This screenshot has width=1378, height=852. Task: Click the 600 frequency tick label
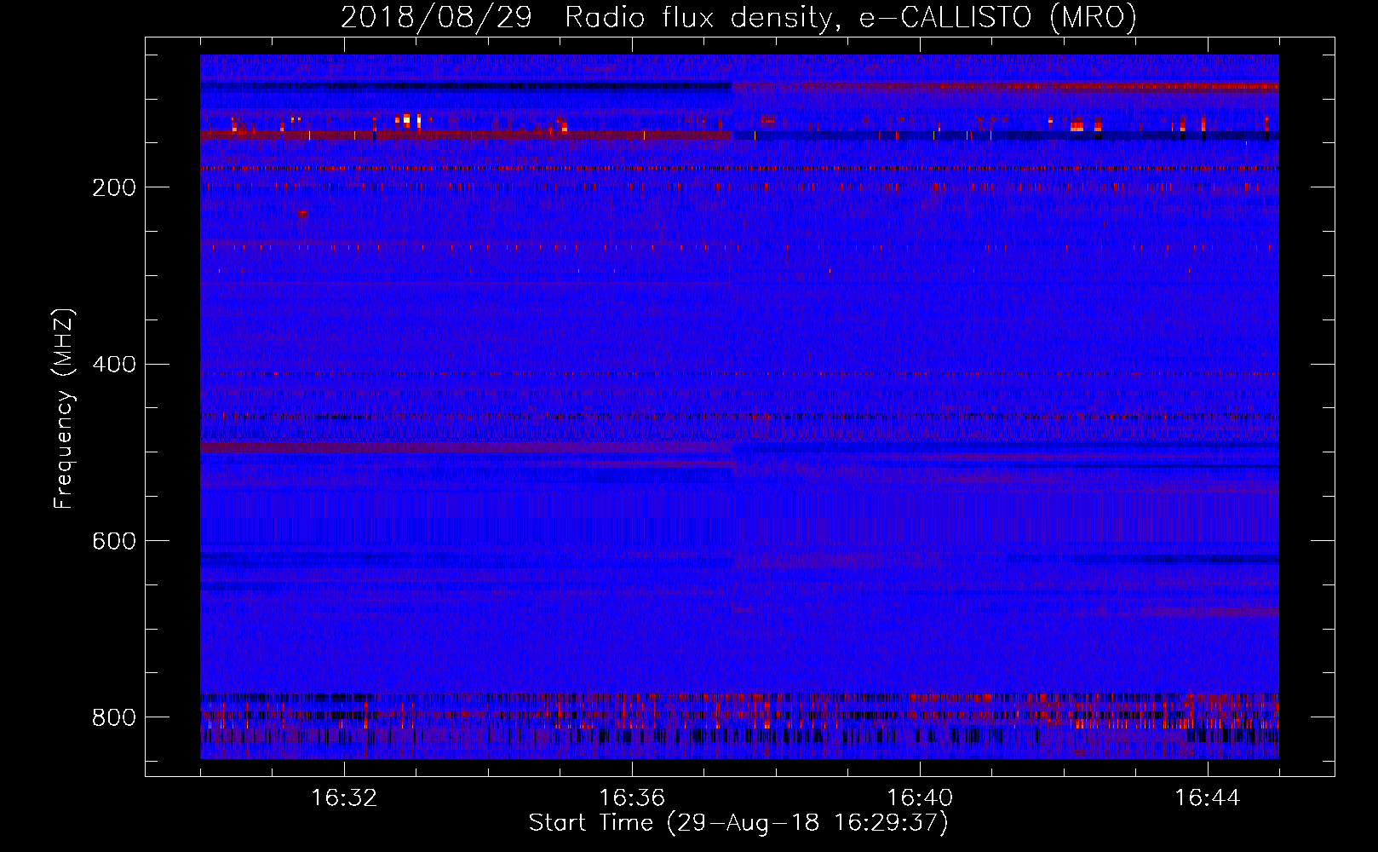click(x=113, y=541)
